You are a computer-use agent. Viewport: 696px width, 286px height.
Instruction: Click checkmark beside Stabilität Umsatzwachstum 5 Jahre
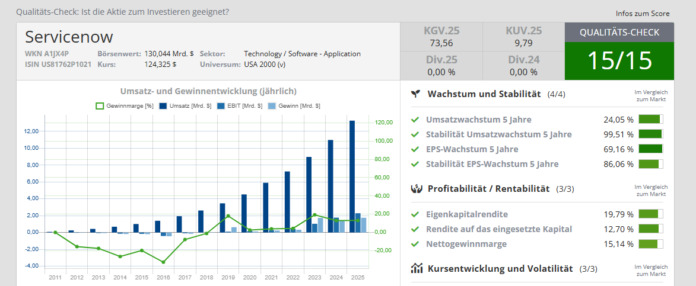tap(415, 134)
